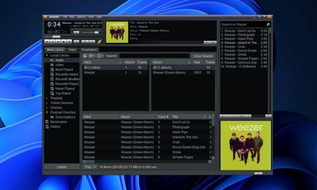
Task: Select Audio under Local Library
Action: coord(60,60)
